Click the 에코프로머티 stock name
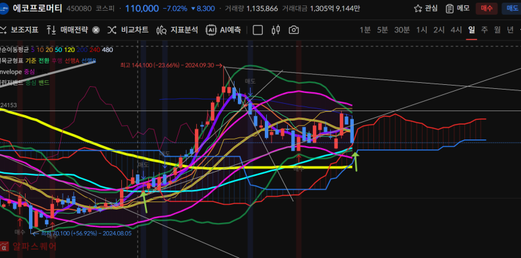The width and height of the screenshot is (521, 258). [x=38, y=8]
